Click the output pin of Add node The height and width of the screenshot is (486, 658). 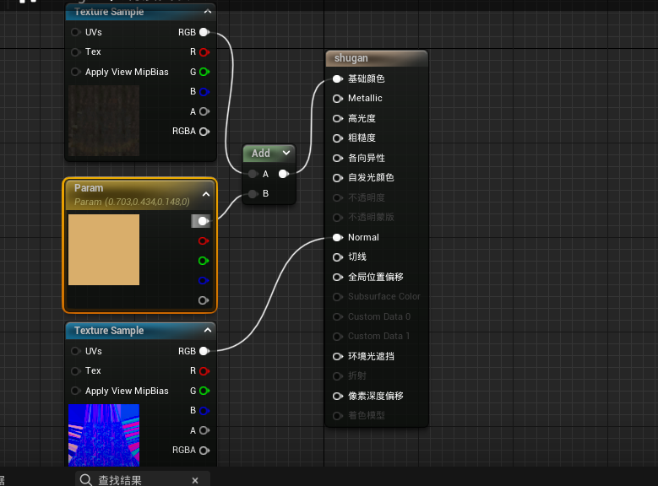coord(284,174)
